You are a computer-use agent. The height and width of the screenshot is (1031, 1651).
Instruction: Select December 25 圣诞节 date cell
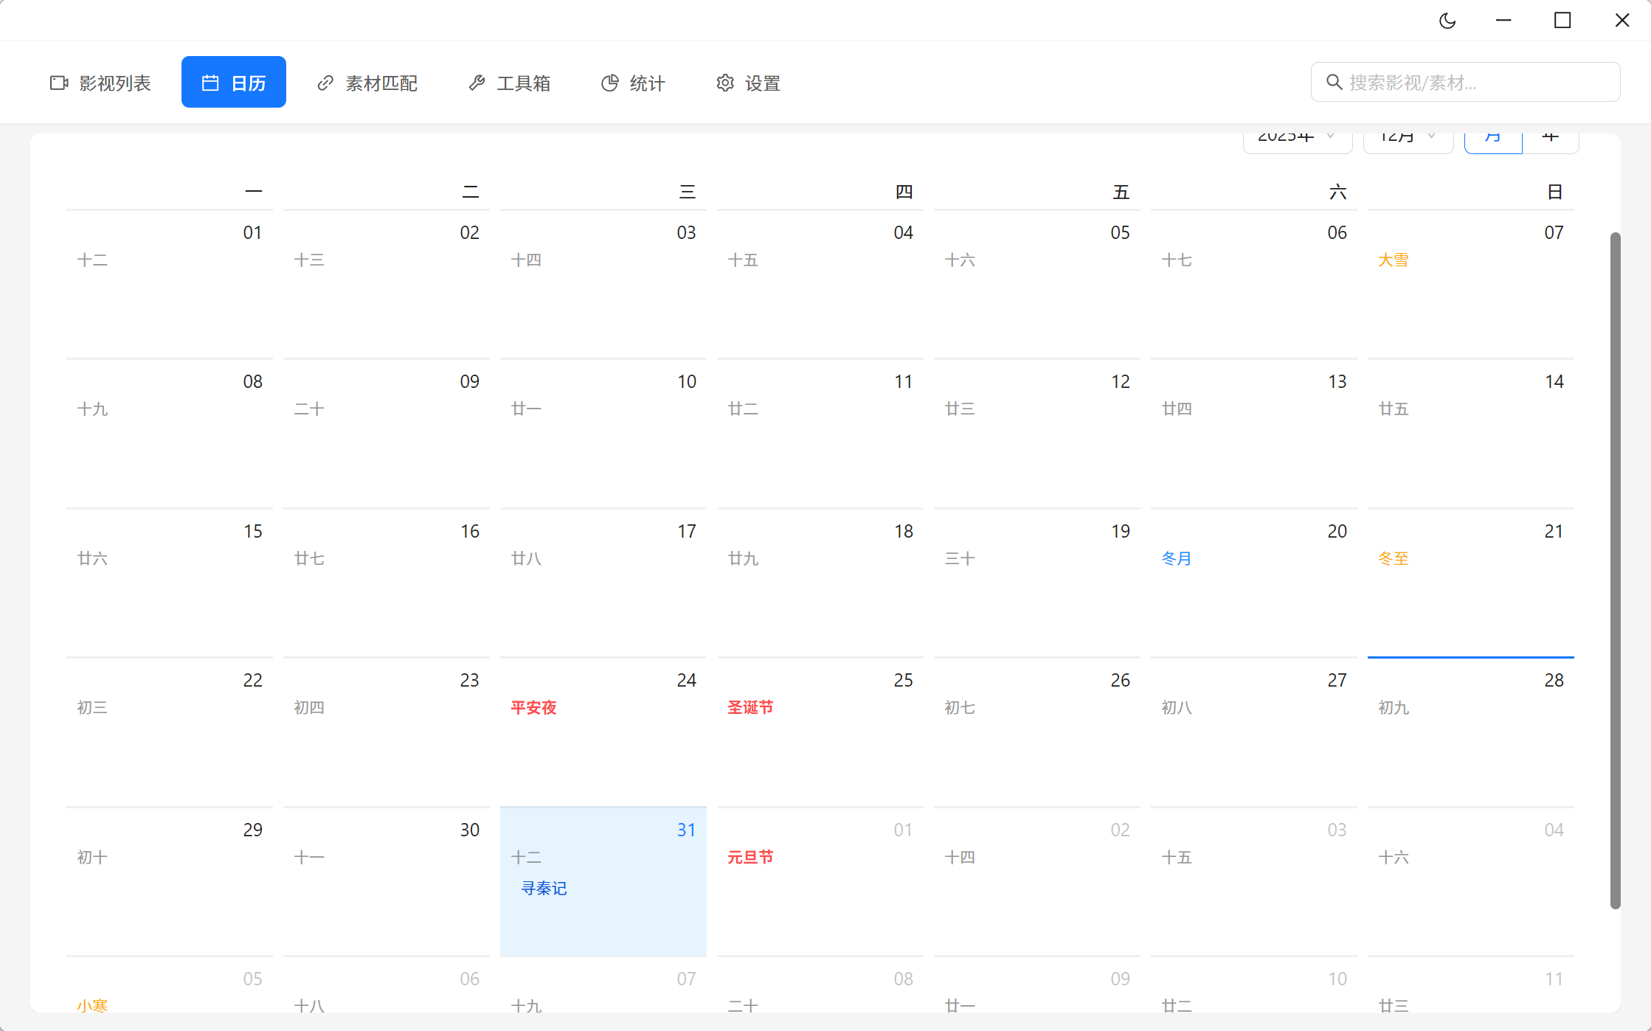[820, 730]
